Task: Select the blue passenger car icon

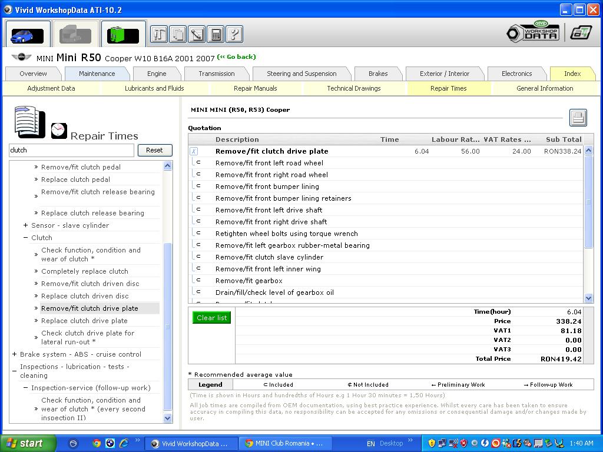Action: pos(28,35)
